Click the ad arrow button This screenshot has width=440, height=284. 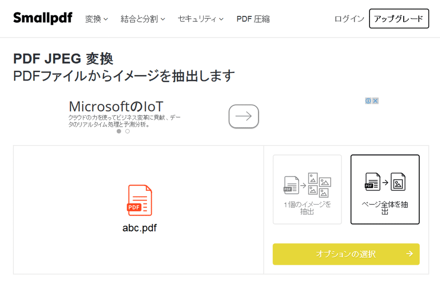point(243,116)
